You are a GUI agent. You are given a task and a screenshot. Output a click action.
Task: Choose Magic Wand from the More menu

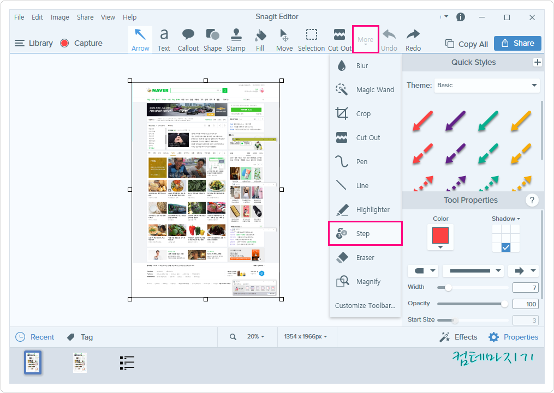[x=365, y=89]
